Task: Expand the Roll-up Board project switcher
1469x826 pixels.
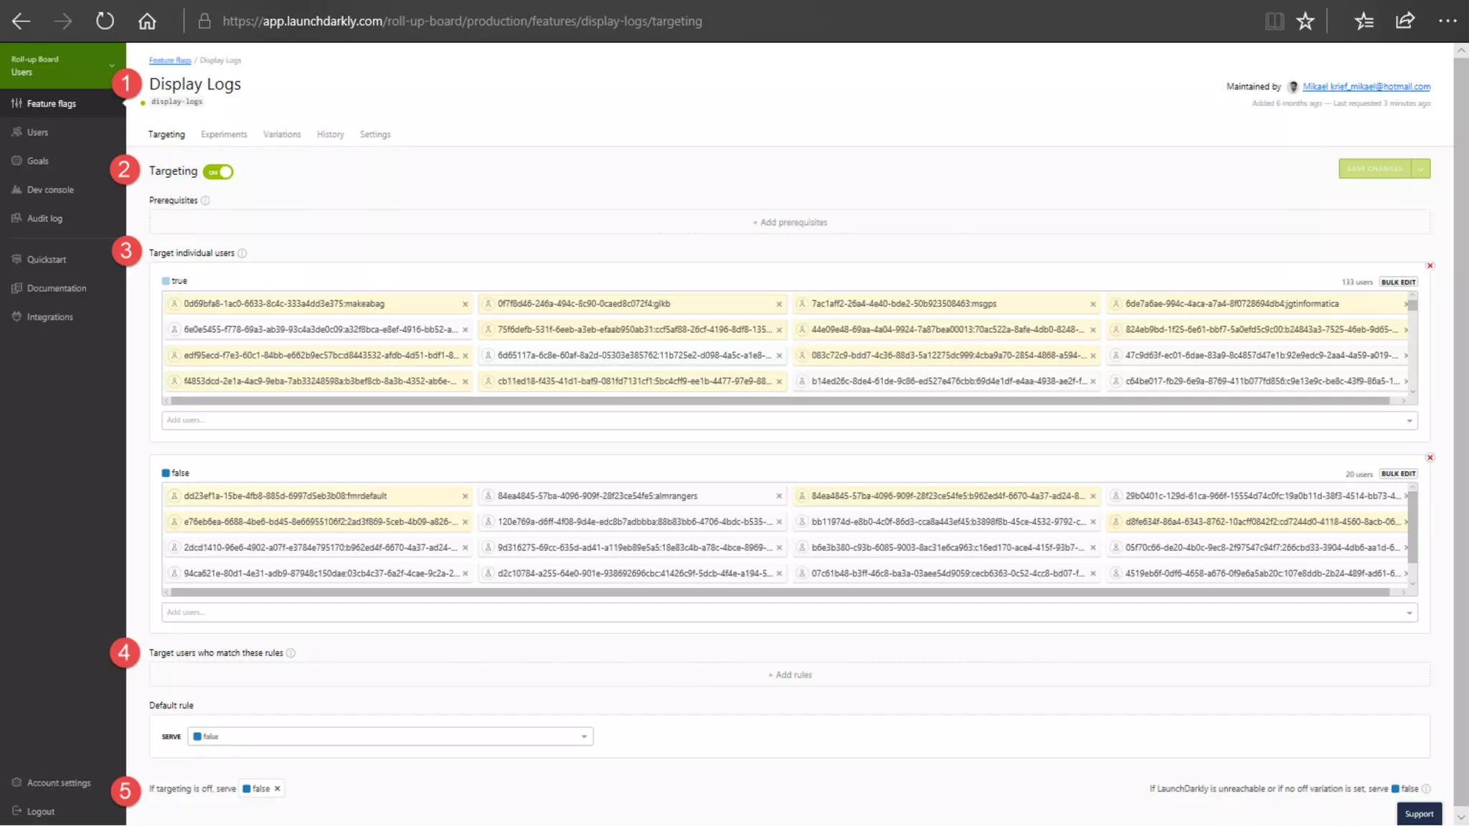Action: [x=112, y=65]
